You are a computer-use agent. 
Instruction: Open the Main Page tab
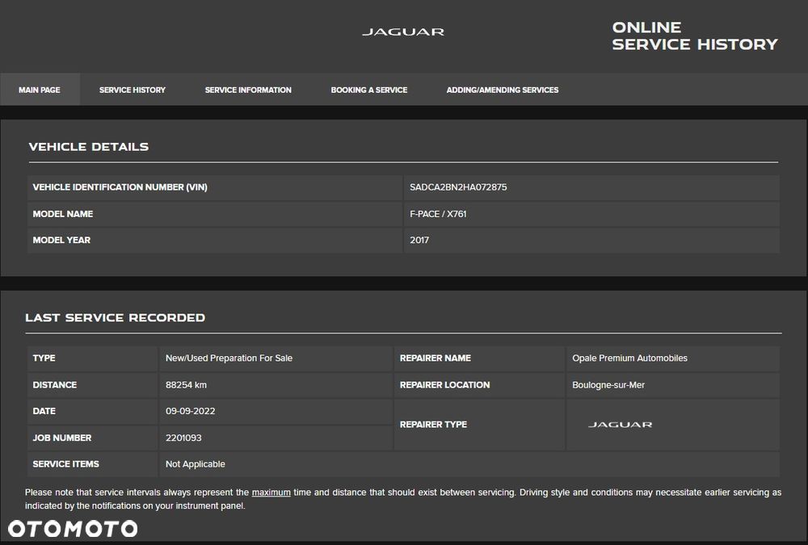tap(40, 90)
